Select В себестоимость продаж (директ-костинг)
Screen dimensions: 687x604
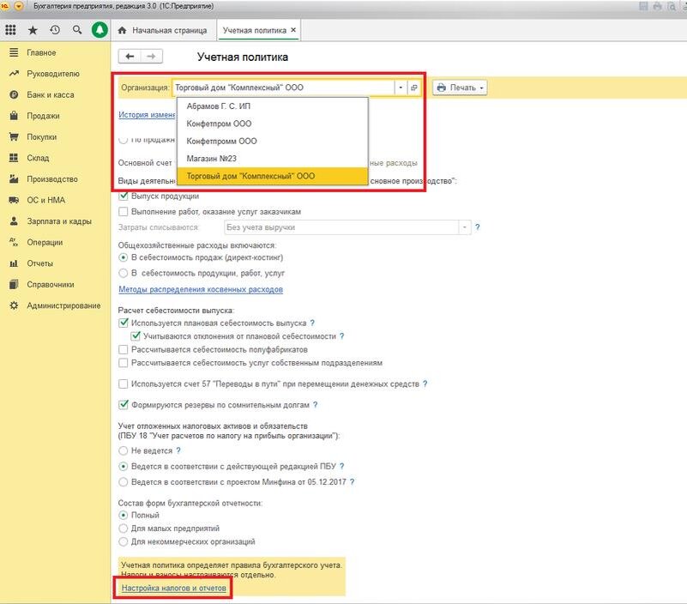pos(124,257)
